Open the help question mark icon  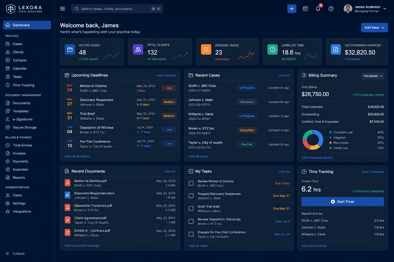[x=331, y=9]
